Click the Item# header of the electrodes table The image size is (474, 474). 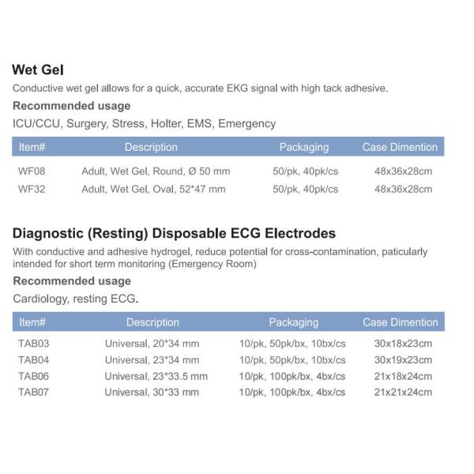click(x=32, y=322)
